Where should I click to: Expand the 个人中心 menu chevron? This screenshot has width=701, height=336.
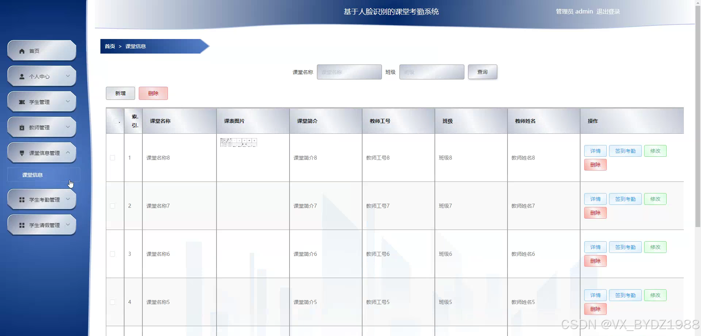click(x=68, y=76)
